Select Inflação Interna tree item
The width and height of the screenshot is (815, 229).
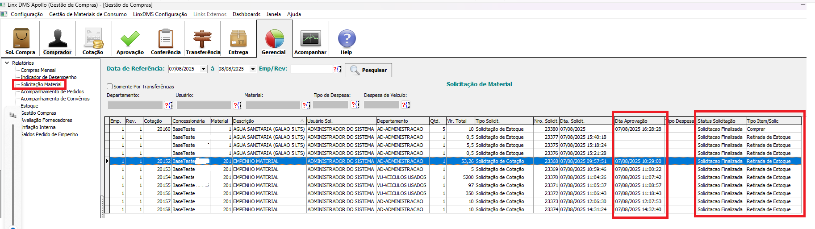click(x=38, y=127)
